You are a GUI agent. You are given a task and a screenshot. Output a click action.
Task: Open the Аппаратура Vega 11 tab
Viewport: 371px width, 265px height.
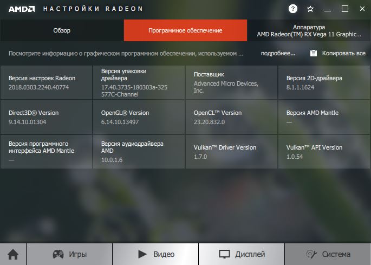click(x=309, y=30)
